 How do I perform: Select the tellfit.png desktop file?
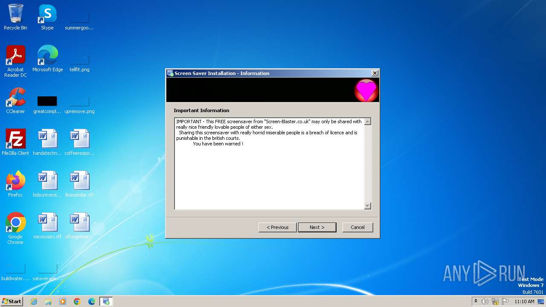[x=79, y=63]
